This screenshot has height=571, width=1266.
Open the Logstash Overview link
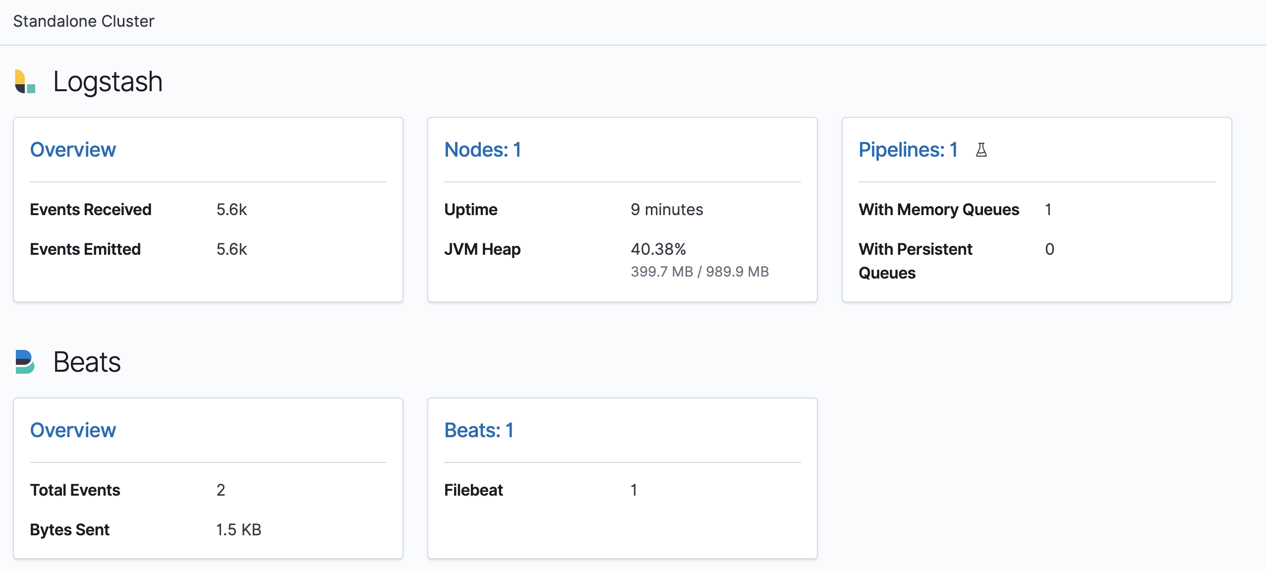[73, 150]
